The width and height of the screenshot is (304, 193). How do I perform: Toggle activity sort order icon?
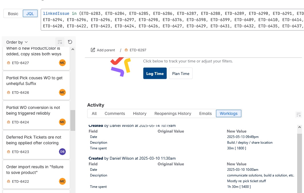[x=299, y=115]
